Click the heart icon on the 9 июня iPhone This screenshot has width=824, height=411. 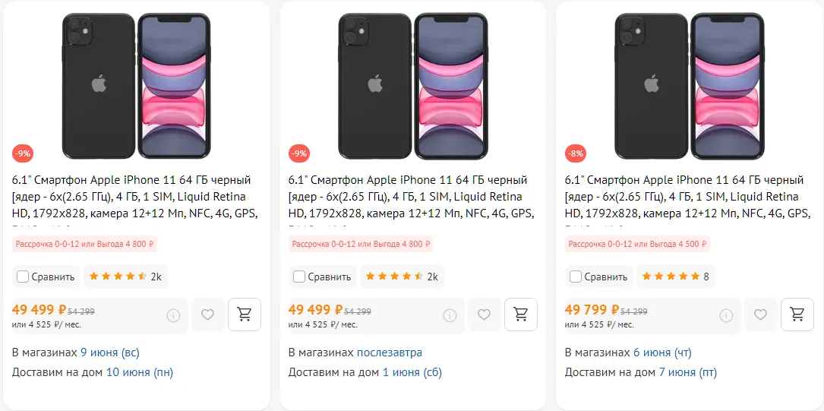click(x=207, y=315)
